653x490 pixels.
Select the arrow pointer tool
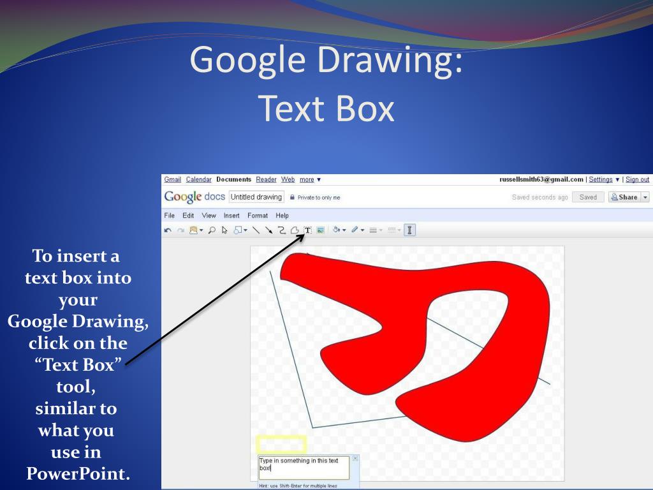225,230
